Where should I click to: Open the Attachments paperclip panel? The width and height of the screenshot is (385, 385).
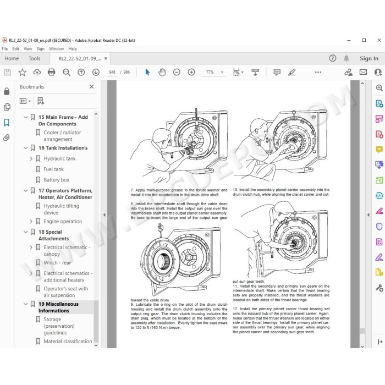pos(7,137)
